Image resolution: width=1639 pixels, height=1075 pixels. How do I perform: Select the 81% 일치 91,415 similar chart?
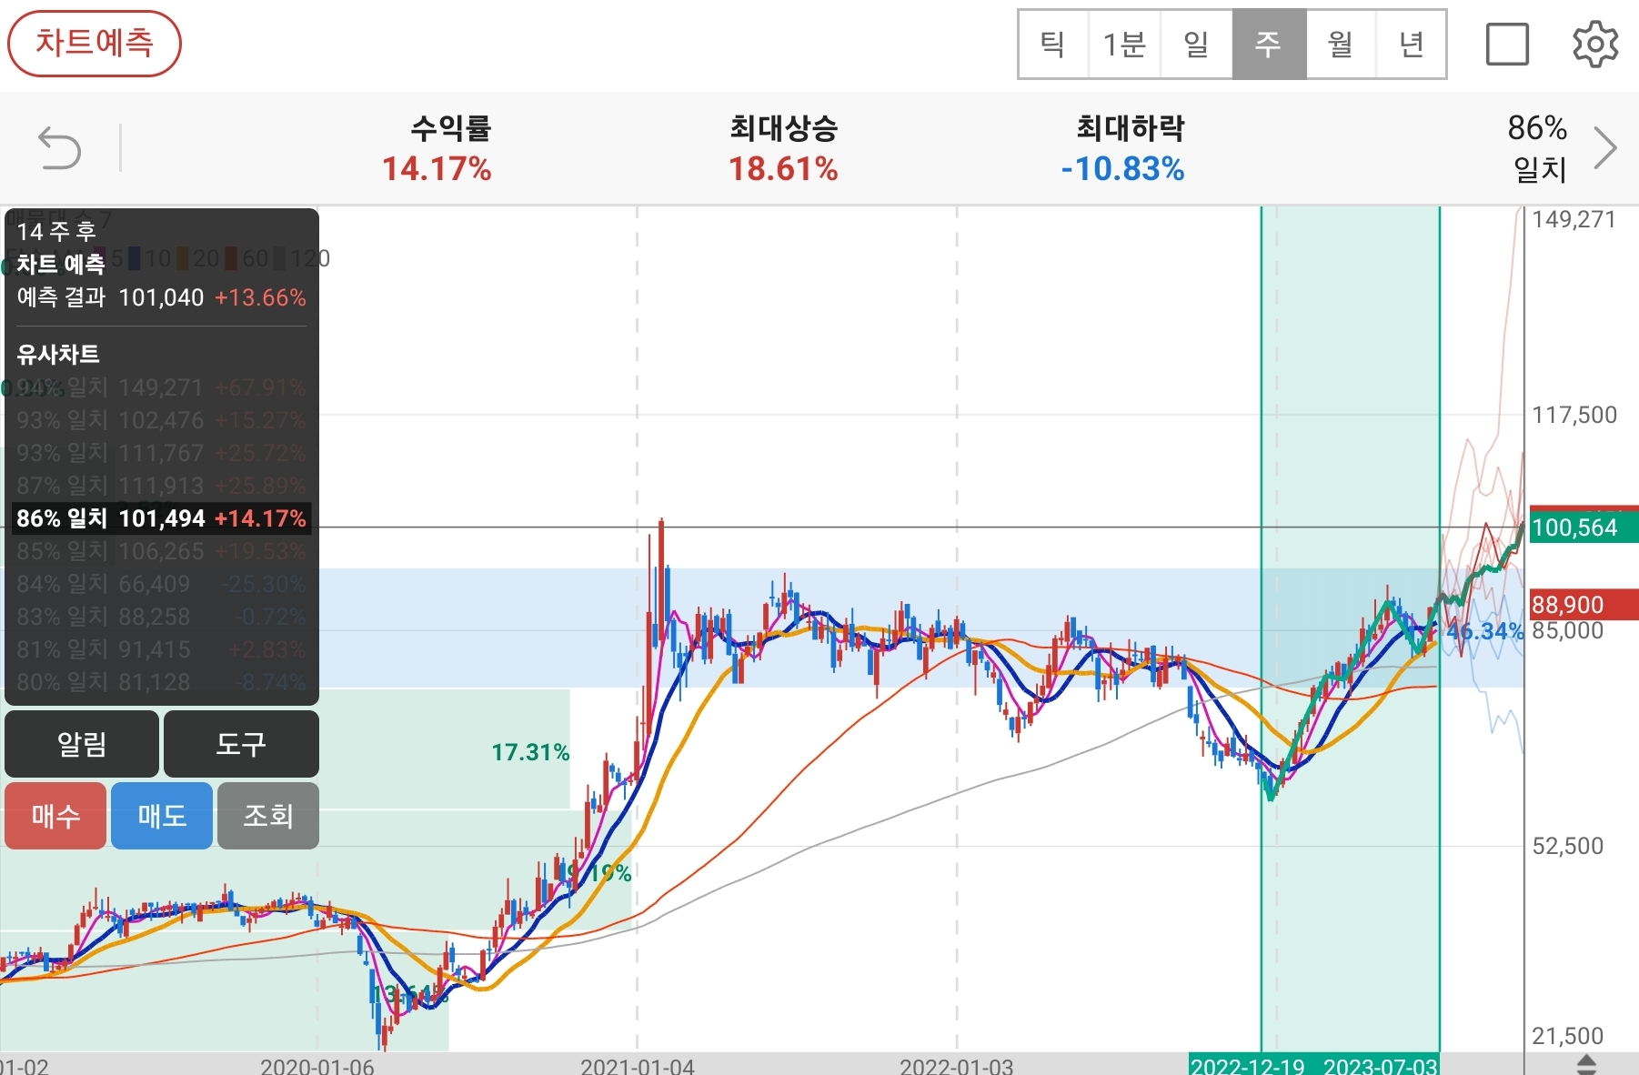pos(161,649)
